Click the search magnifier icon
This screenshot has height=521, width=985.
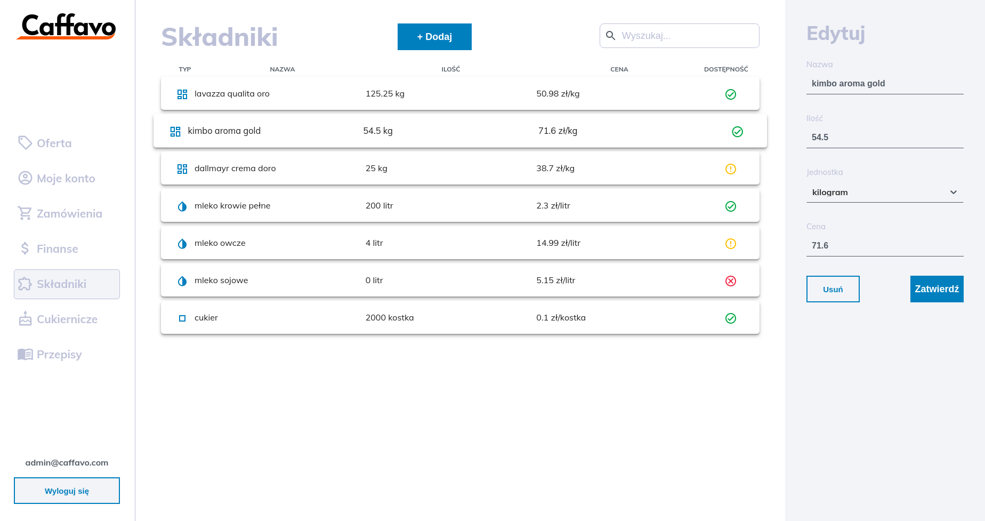point(611,36)
